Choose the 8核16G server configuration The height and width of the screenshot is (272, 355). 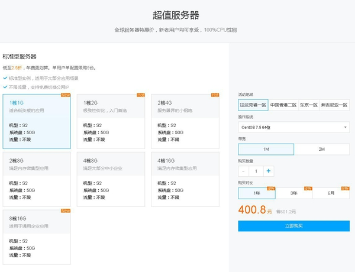tap(36, 236)
